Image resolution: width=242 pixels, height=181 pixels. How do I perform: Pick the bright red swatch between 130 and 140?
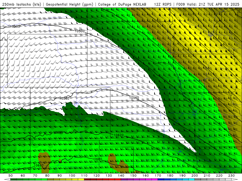pyautogui.click(x=118, y=179)
